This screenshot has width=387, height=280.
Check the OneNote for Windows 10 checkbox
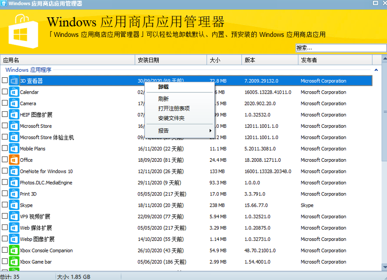(x=5, y=171)
